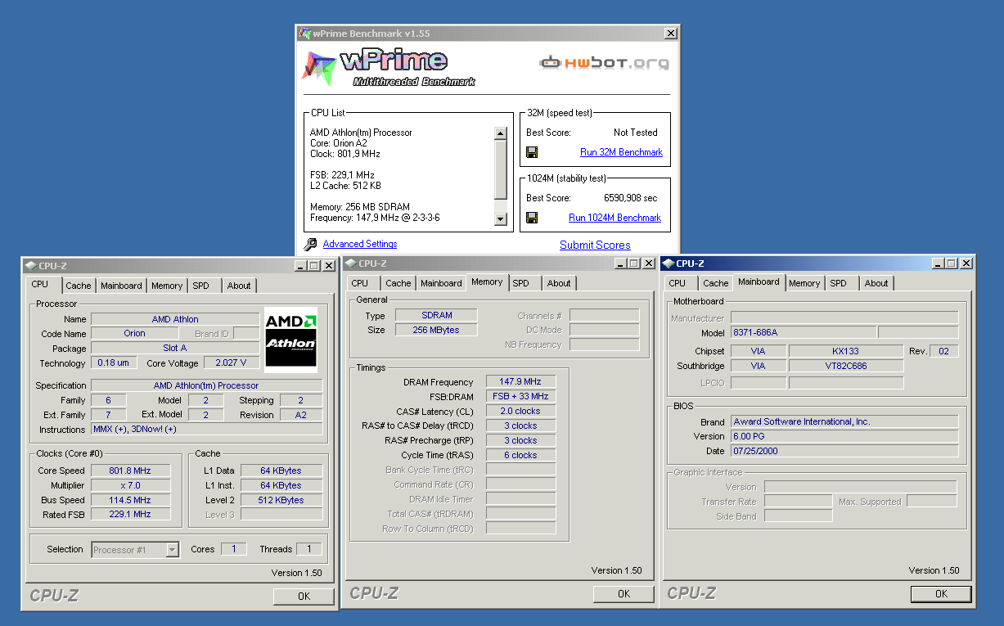Click the AMD Athlon processor logo
Viewport: 1004px width, 626px height.
point(290,340)
